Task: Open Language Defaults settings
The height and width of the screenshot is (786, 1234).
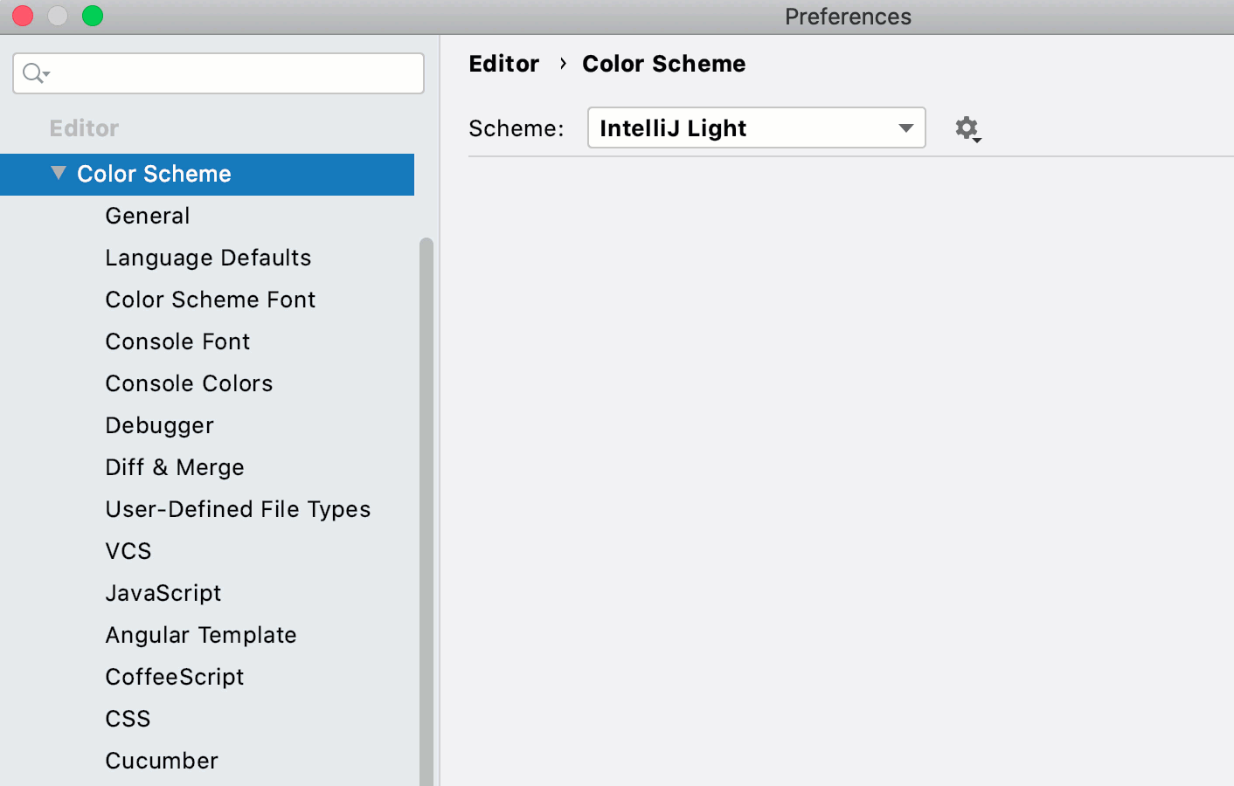Action: coord(208,257)
